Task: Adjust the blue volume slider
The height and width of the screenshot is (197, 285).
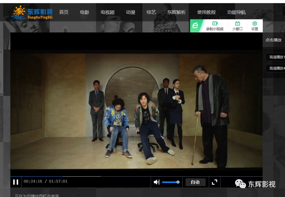Action: (x=171, y=182)
